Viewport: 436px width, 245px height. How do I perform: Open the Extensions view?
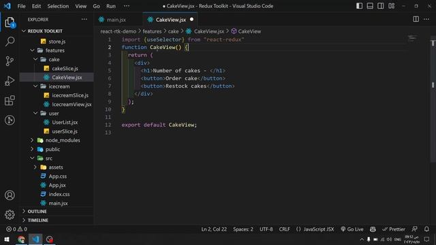point(10,101)
